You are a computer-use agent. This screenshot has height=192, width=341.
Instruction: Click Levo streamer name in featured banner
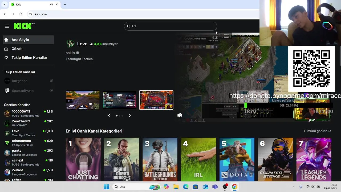pos(82,44)
